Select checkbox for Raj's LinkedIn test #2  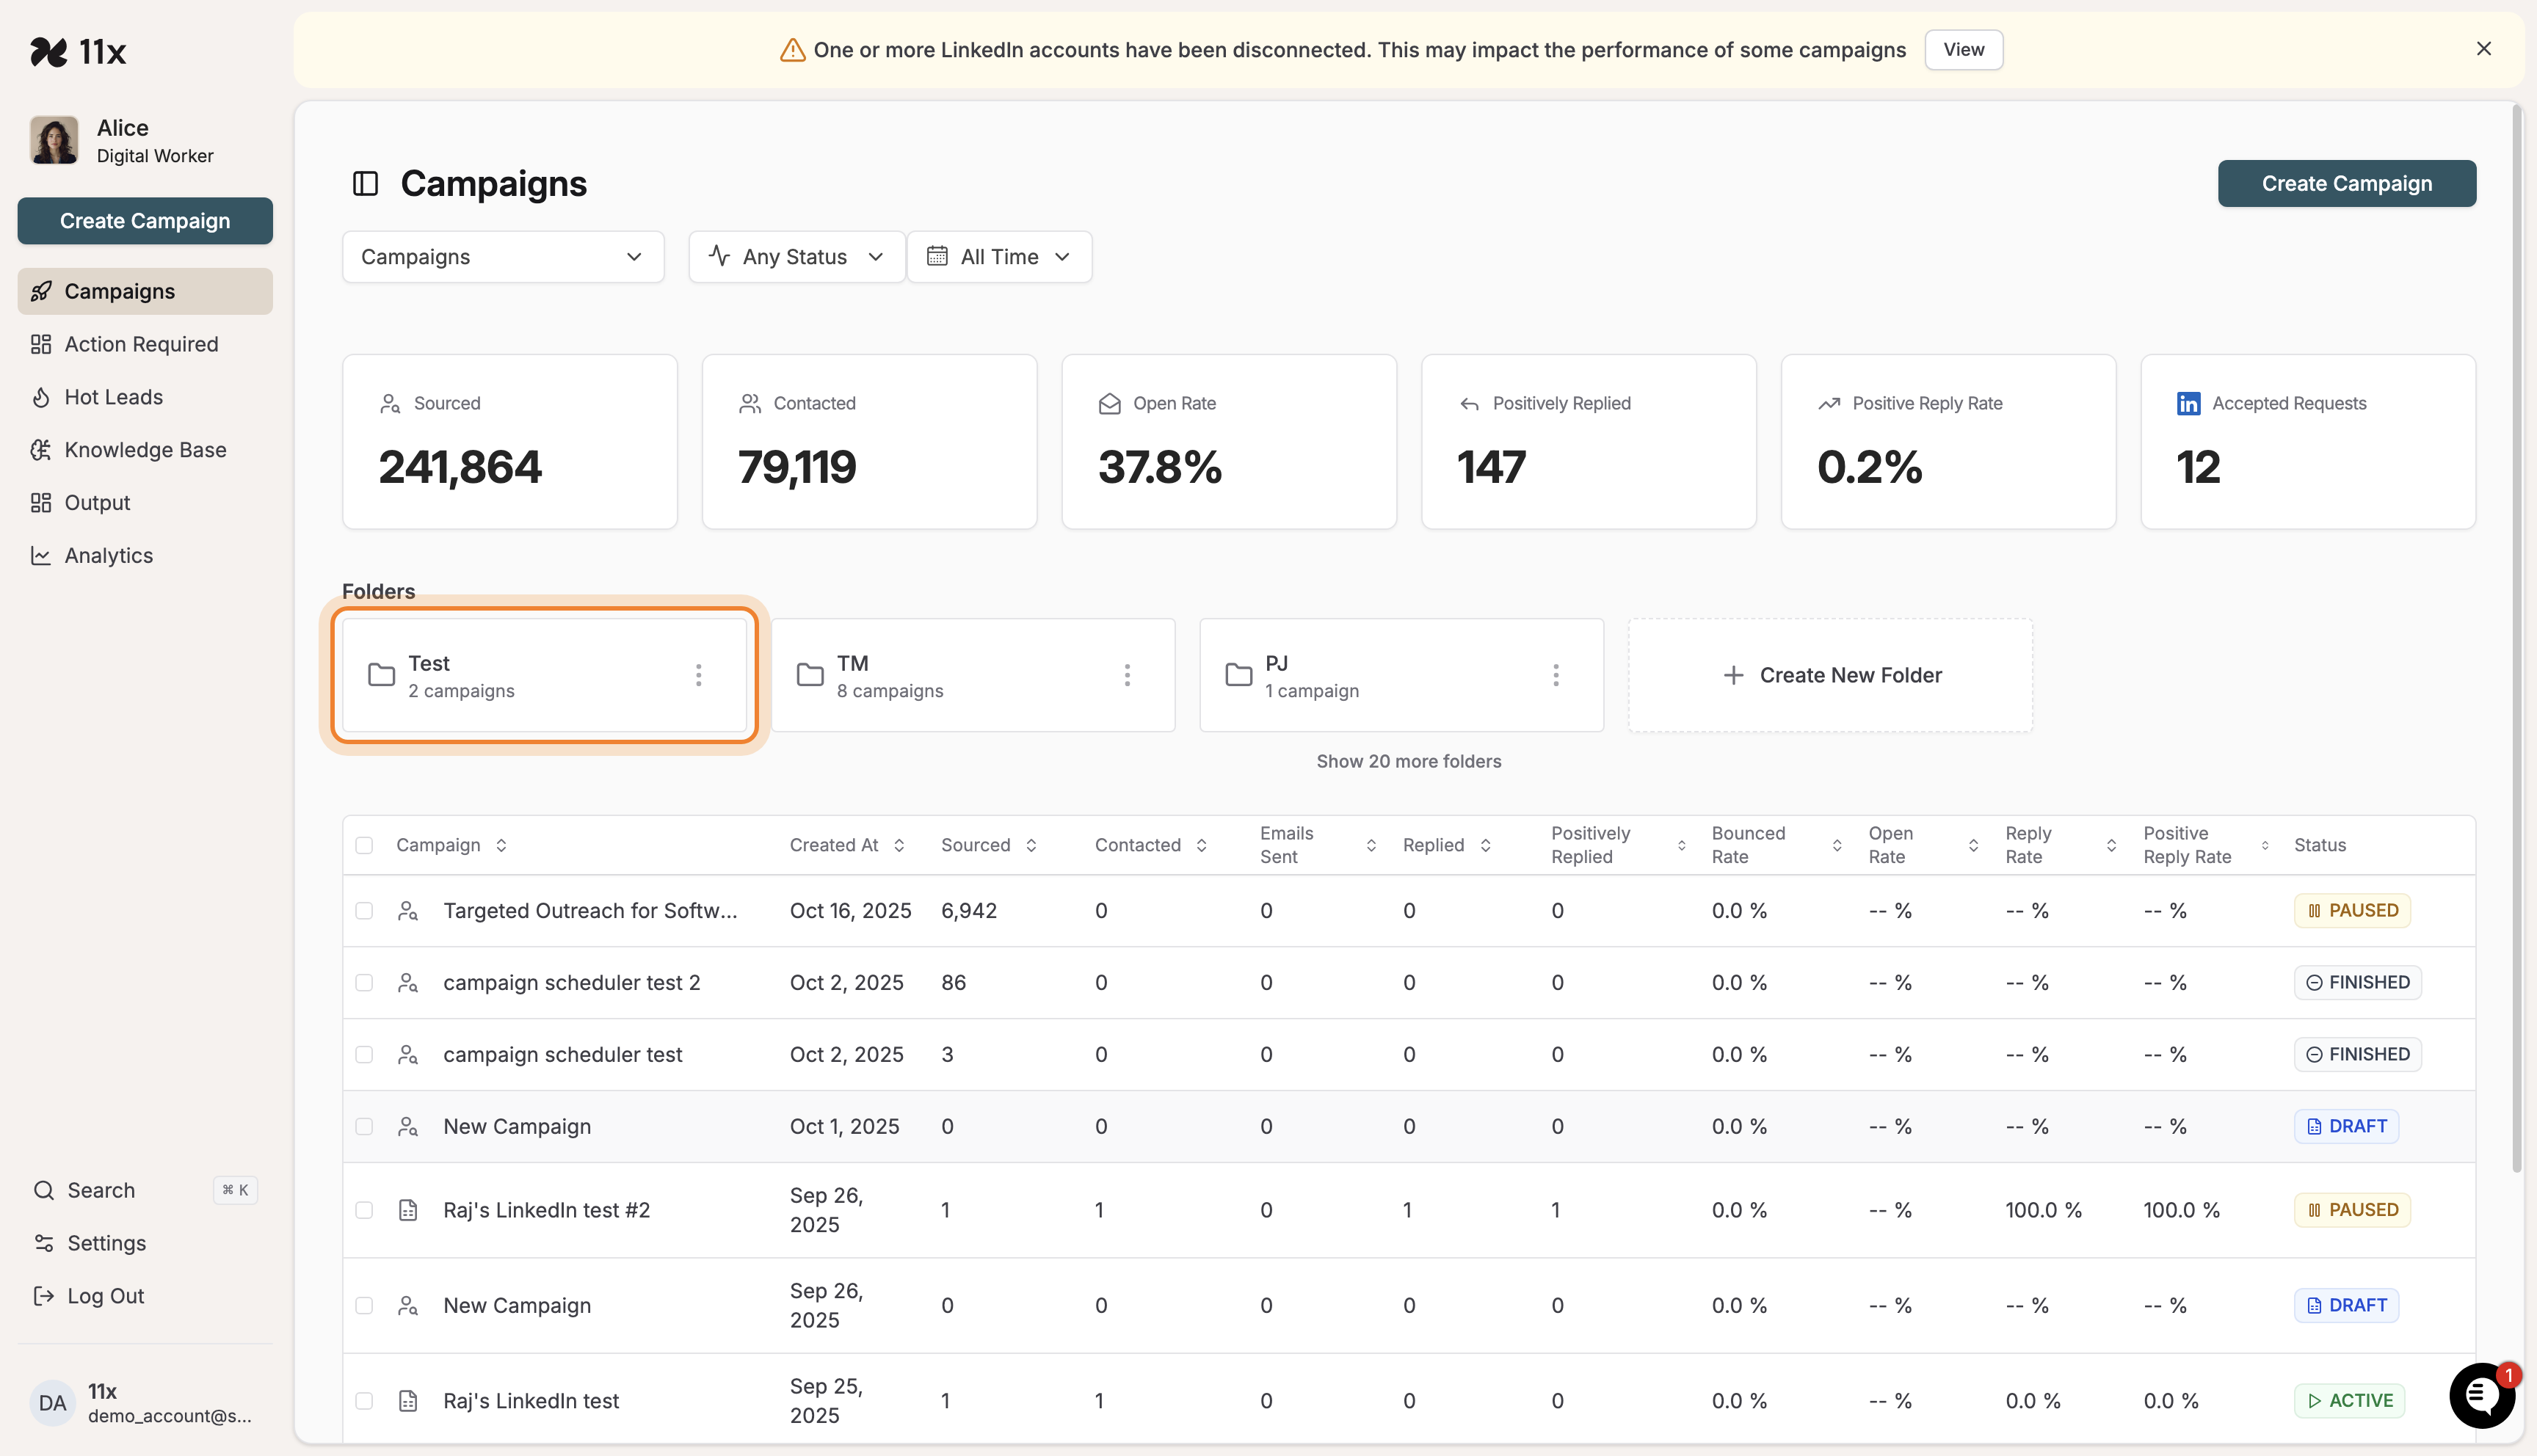pos(364,1210)
